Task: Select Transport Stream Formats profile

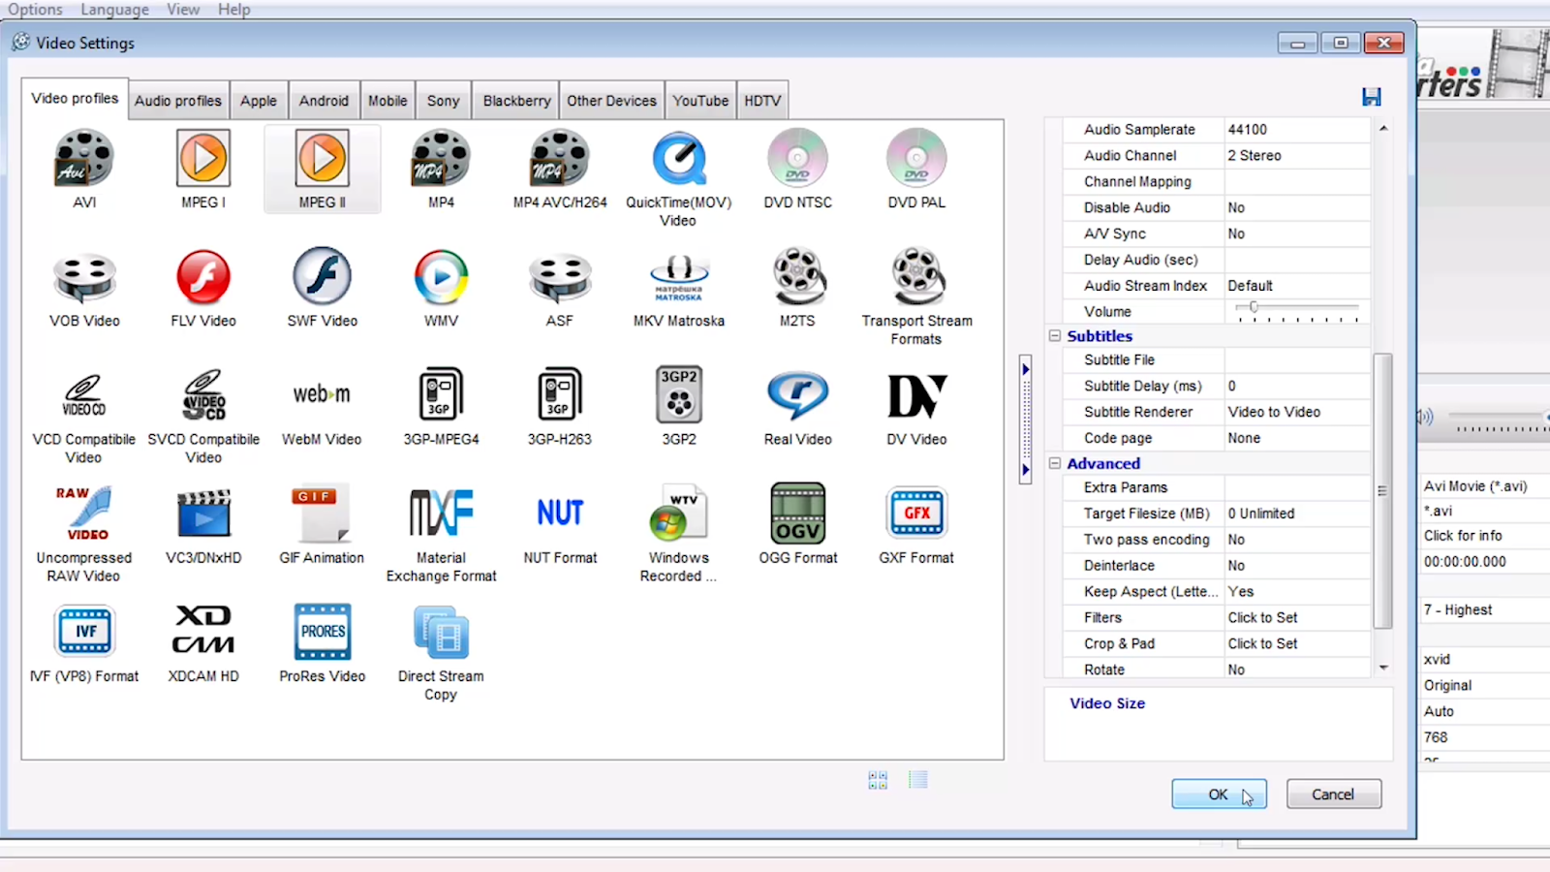Action: [x=916, y=297]
